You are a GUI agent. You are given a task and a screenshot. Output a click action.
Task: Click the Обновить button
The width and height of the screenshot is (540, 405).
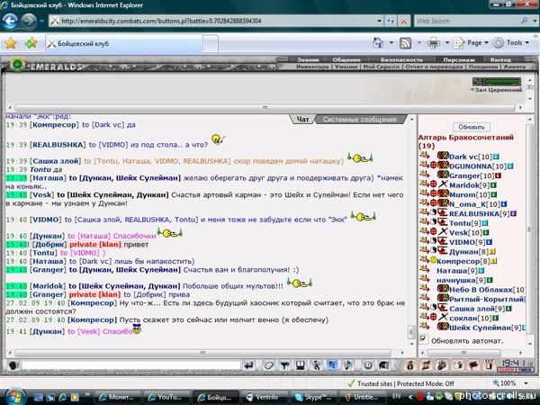(471, 127)
